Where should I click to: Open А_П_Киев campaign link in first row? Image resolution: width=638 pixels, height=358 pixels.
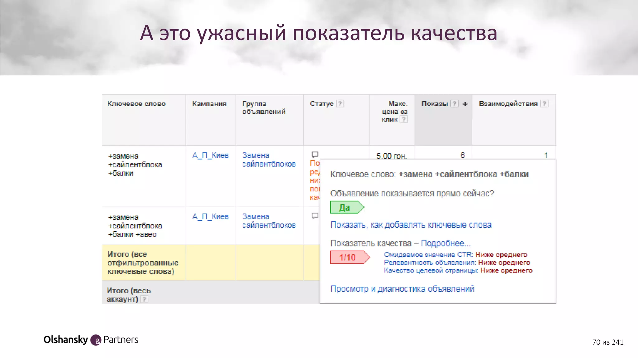[x=211, y=155]
